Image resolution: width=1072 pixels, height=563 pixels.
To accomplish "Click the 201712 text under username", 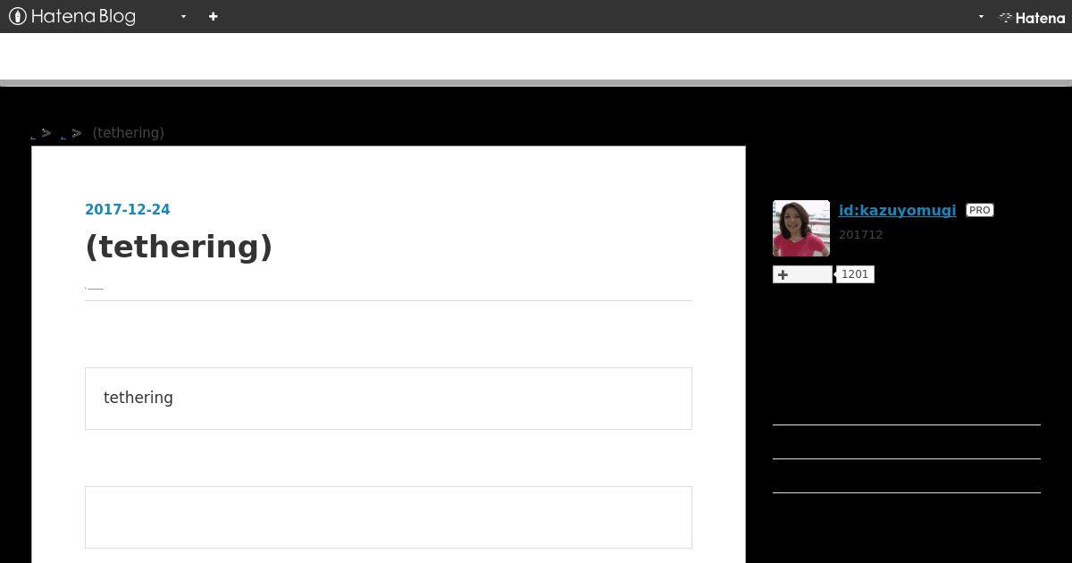I will [x=860, y=235].
